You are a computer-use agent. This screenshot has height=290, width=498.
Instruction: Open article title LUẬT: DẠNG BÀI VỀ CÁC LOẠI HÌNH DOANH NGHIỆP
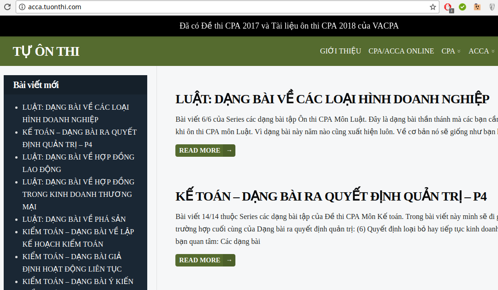pyautogui.click(x=332, y=99)
